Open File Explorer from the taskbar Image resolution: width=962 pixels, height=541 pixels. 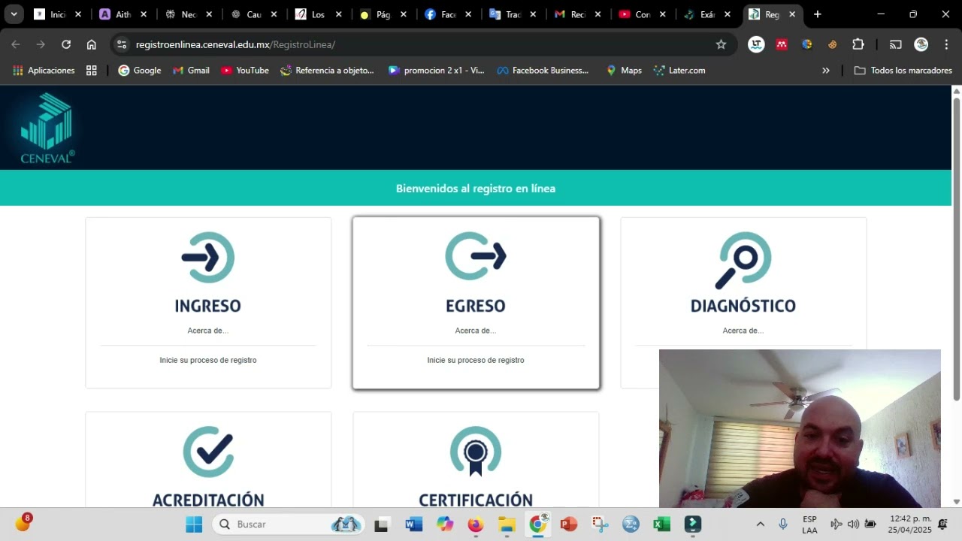(x=507, y=524)
